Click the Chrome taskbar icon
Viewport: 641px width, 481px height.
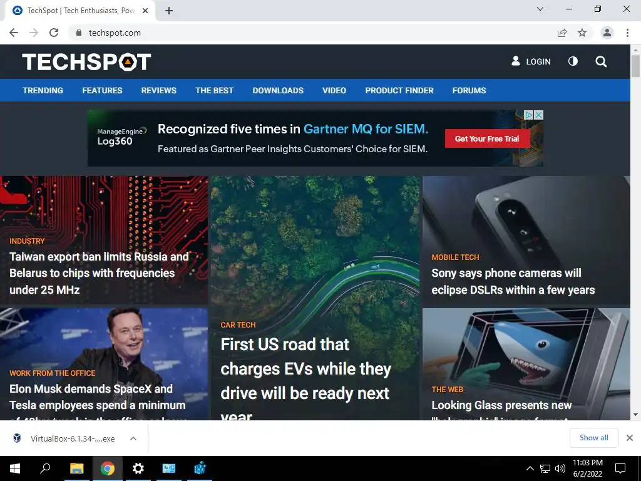point(108,468)
